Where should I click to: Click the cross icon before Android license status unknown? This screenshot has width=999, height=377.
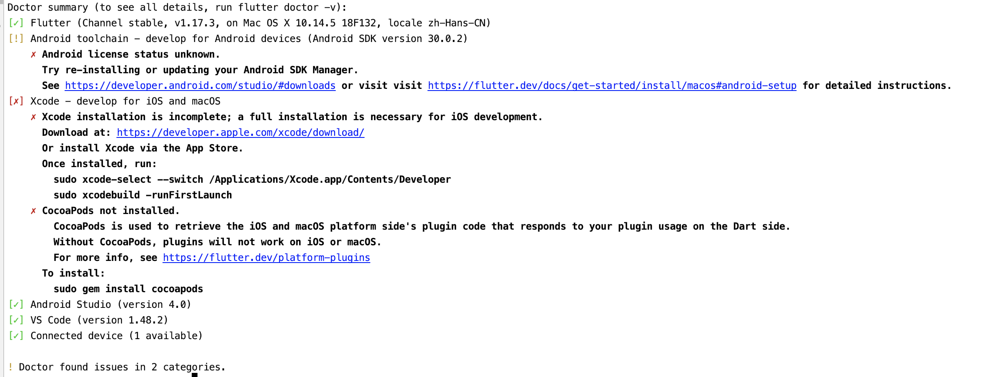(x=34, y=54)
